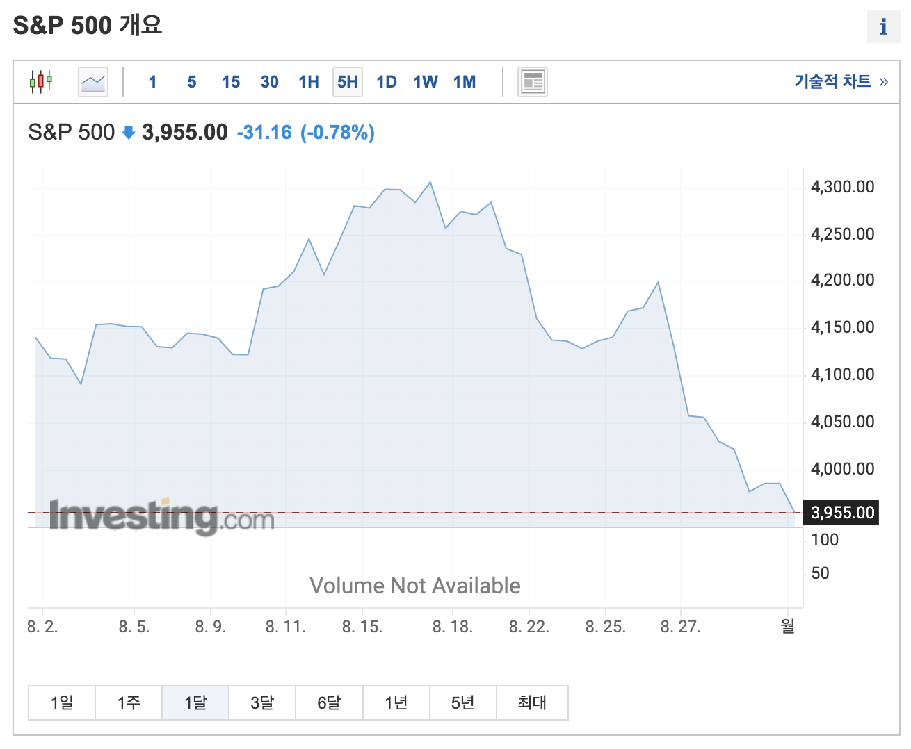Click the 4,300.00 axis label
911x749 pixels.
(x=843, y=187)
